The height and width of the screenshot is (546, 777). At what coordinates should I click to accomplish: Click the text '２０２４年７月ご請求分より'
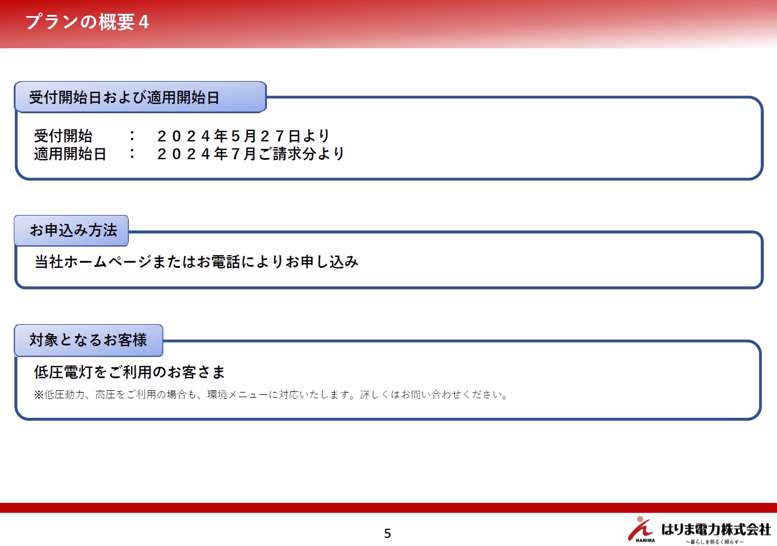(x=250, y=154)
